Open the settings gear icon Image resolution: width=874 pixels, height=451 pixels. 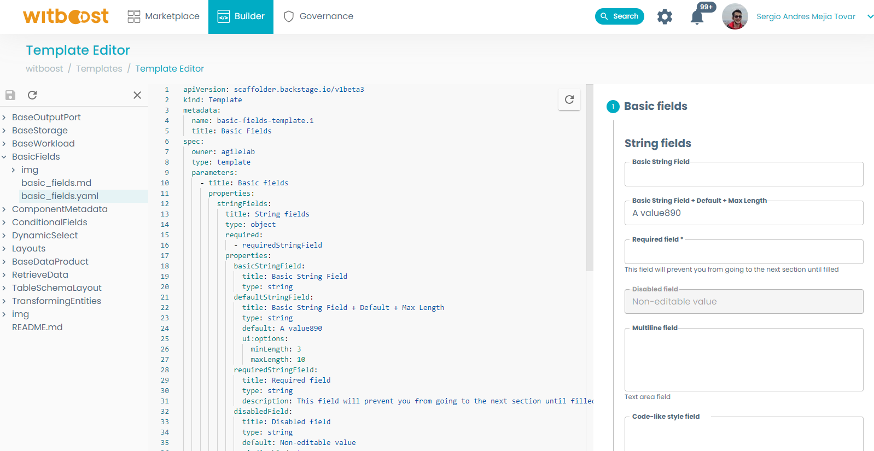point(665,17)
